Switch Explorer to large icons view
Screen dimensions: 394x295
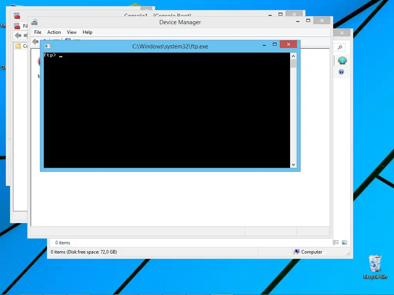344,242
